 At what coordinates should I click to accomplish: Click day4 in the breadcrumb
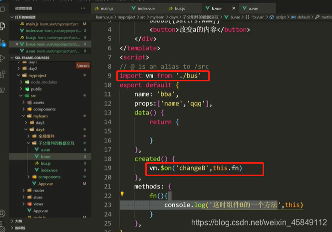click(173, 17)
